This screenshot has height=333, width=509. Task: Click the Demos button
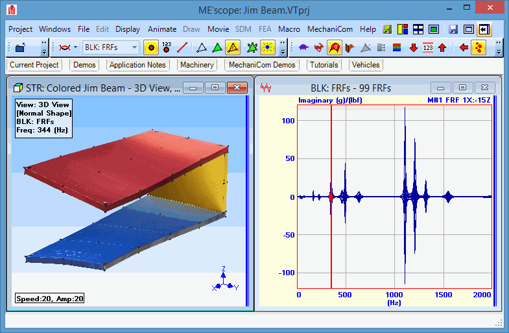84,65
